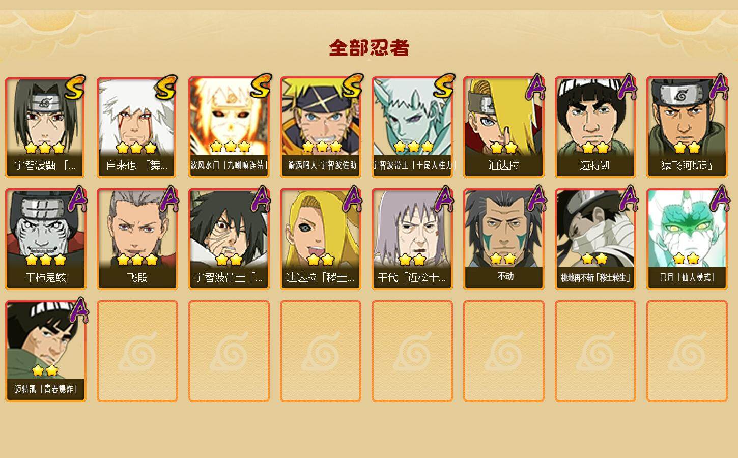The width and height of the screenshot is (738, 458).
Task: Select the 不动 ninja card
Action: pos(504,239)
